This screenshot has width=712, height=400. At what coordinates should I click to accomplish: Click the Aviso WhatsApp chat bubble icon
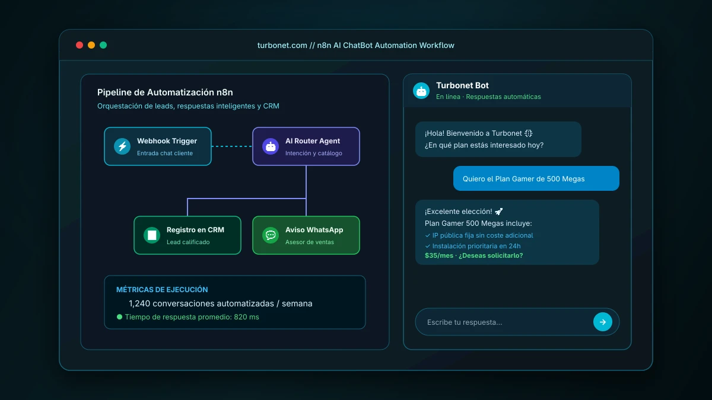[271, 235]
